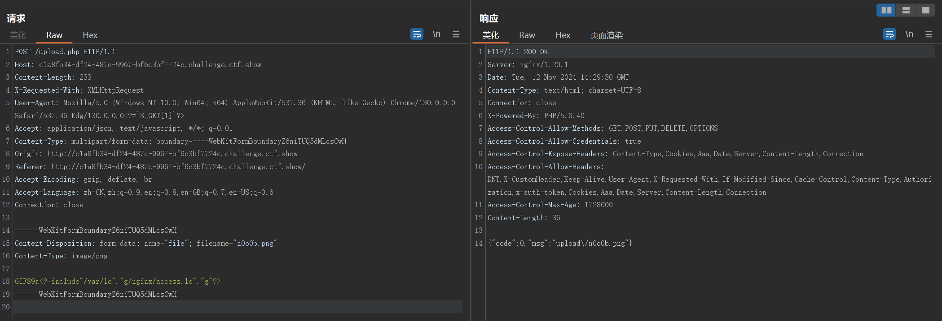Click response 'Content-Type: text/html; charset=UTF-8'
Viewport: 942px width, 321px height.
564,90
